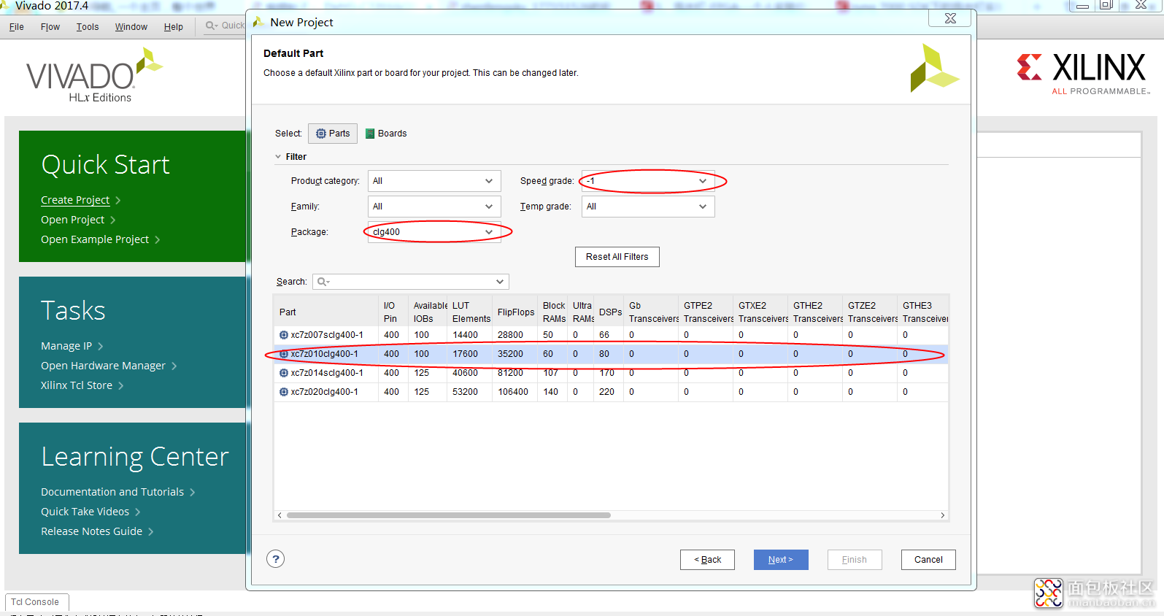Select the Parts toggle button

point(333,134)
